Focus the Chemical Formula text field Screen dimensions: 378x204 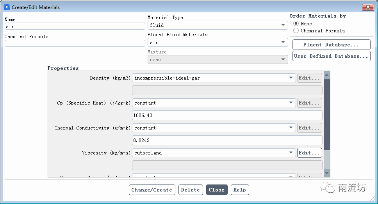pos(75,43)
